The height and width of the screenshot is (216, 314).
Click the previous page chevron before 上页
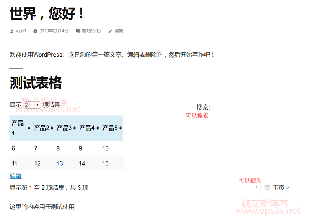coord(257,188)
